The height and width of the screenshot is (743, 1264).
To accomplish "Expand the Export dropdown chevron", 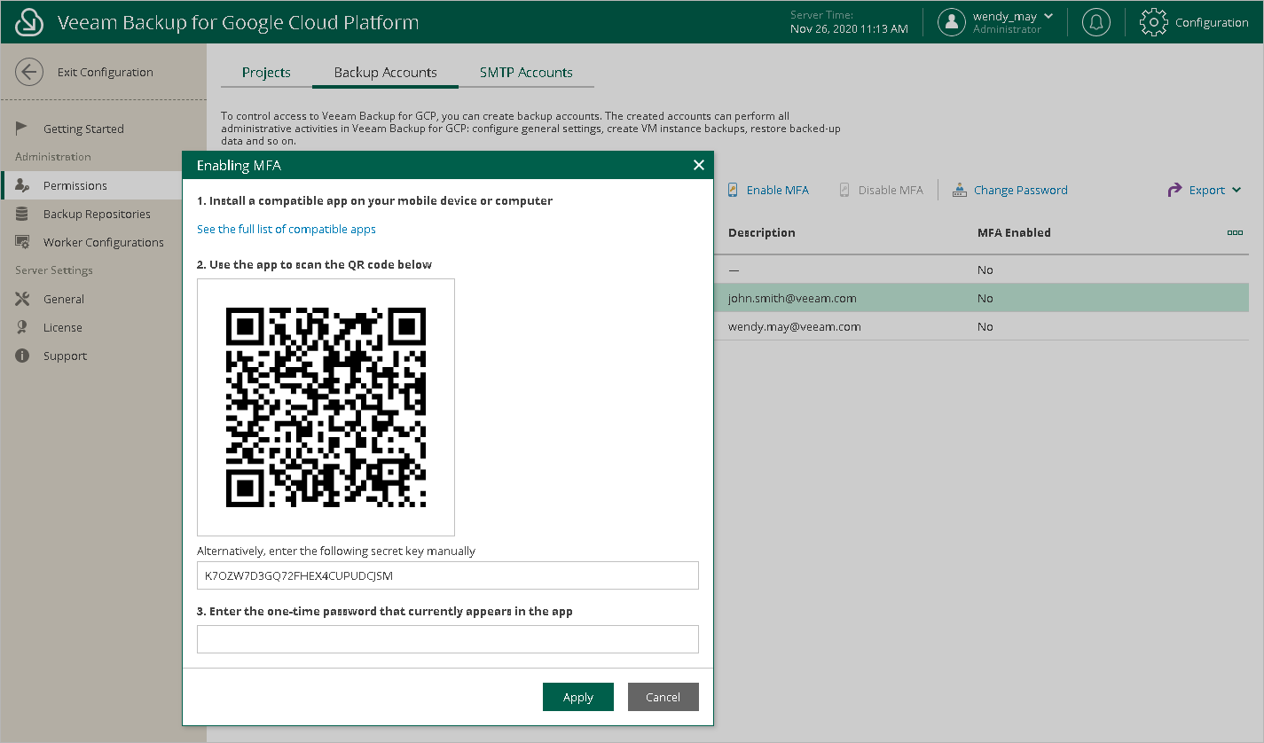I will (x=1237, y=190).
